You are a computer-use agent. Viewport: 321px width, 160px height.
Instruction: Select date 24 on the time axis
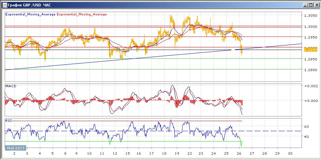coord(214,153)
